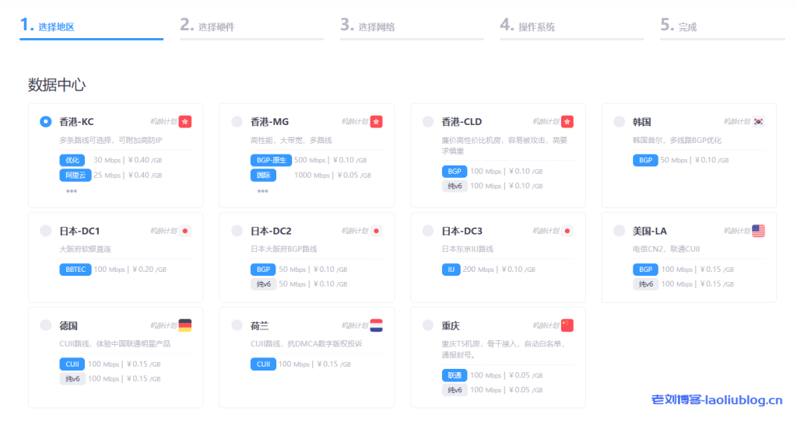The height and width of the screenshot is (421, 797).
Task: Click the Hong Kong flag on 香港-MG card
Action: tap(376, 122)
